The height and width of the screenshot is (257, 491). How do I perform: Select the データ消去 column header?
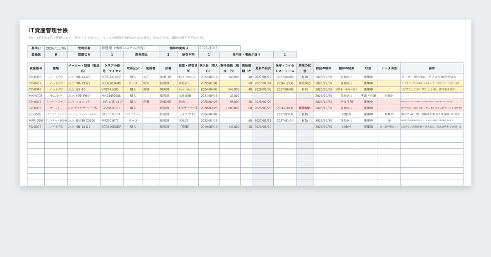[x=389, y=68]
